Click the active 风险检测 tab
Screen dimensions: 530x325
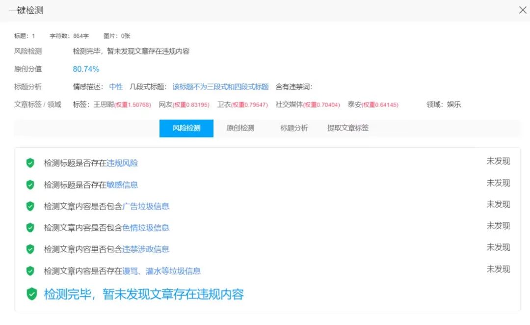[x=186, y=128]
